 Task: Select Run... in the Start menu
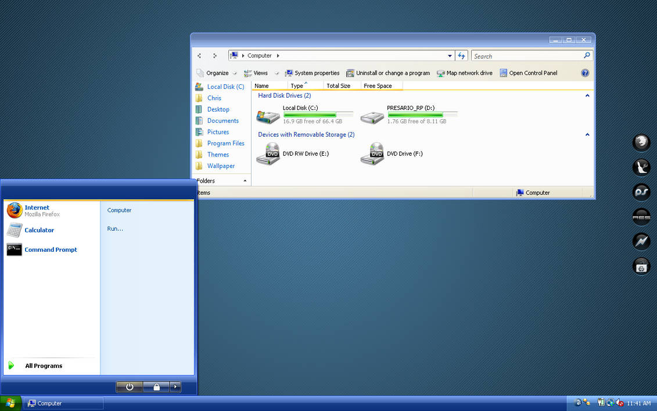coord(114,228)
